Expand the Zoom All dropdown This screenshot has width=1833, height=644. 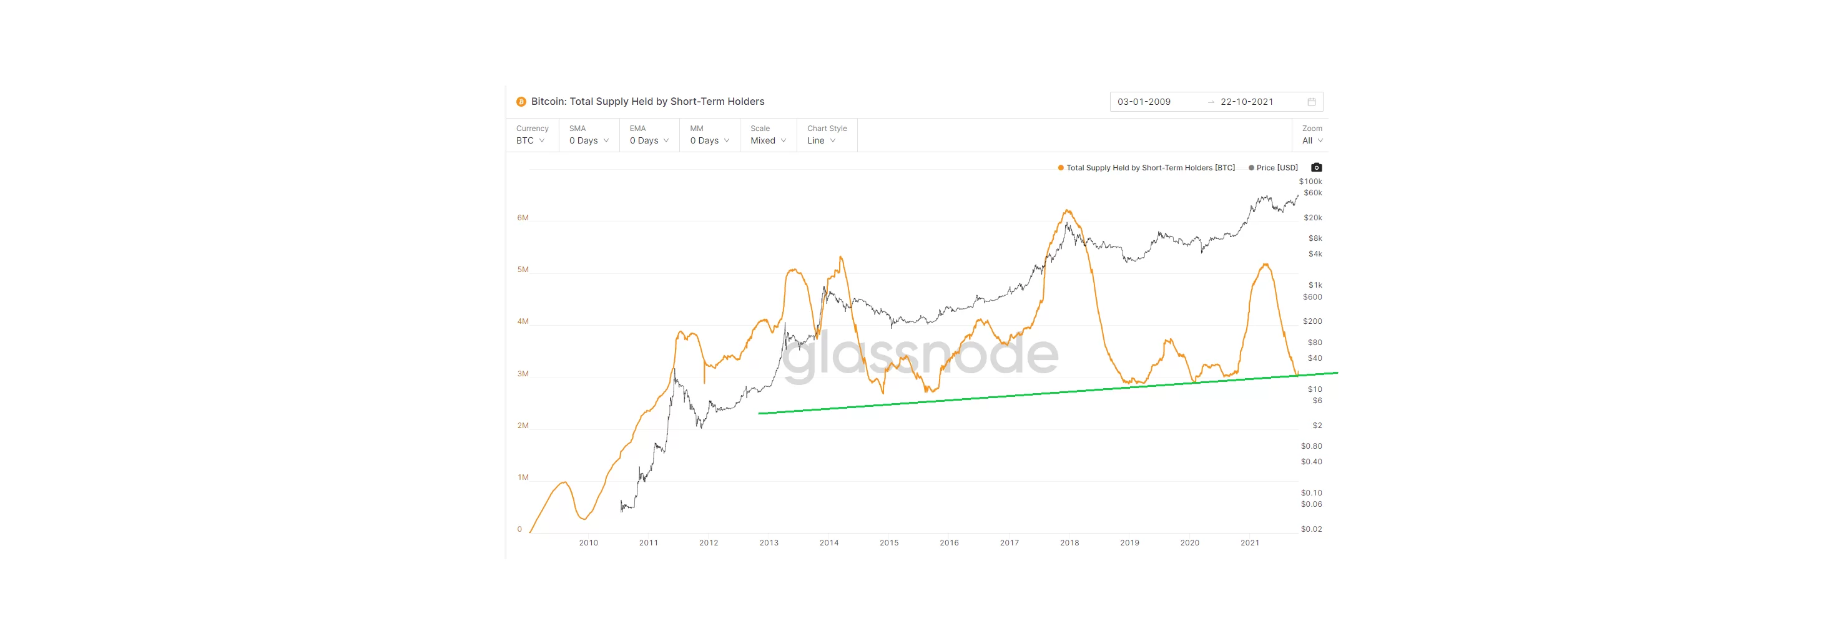pos(1312,140)
